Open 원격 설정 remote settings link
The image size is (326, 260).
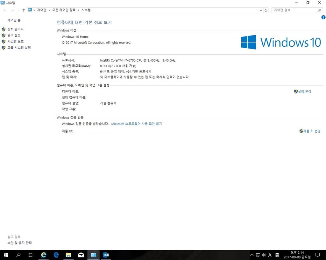pyautogui.click(x=14, y=35)
